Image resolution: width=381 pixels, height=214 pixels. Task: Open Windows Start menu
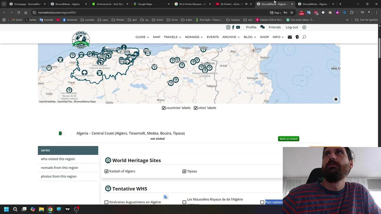point(7,209)
